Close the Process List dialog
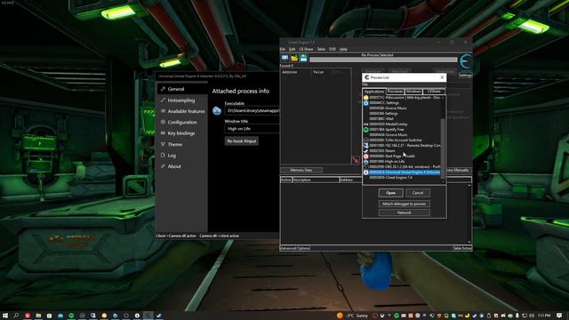This screenshot has width=569, height=320. tap(442, 77)
